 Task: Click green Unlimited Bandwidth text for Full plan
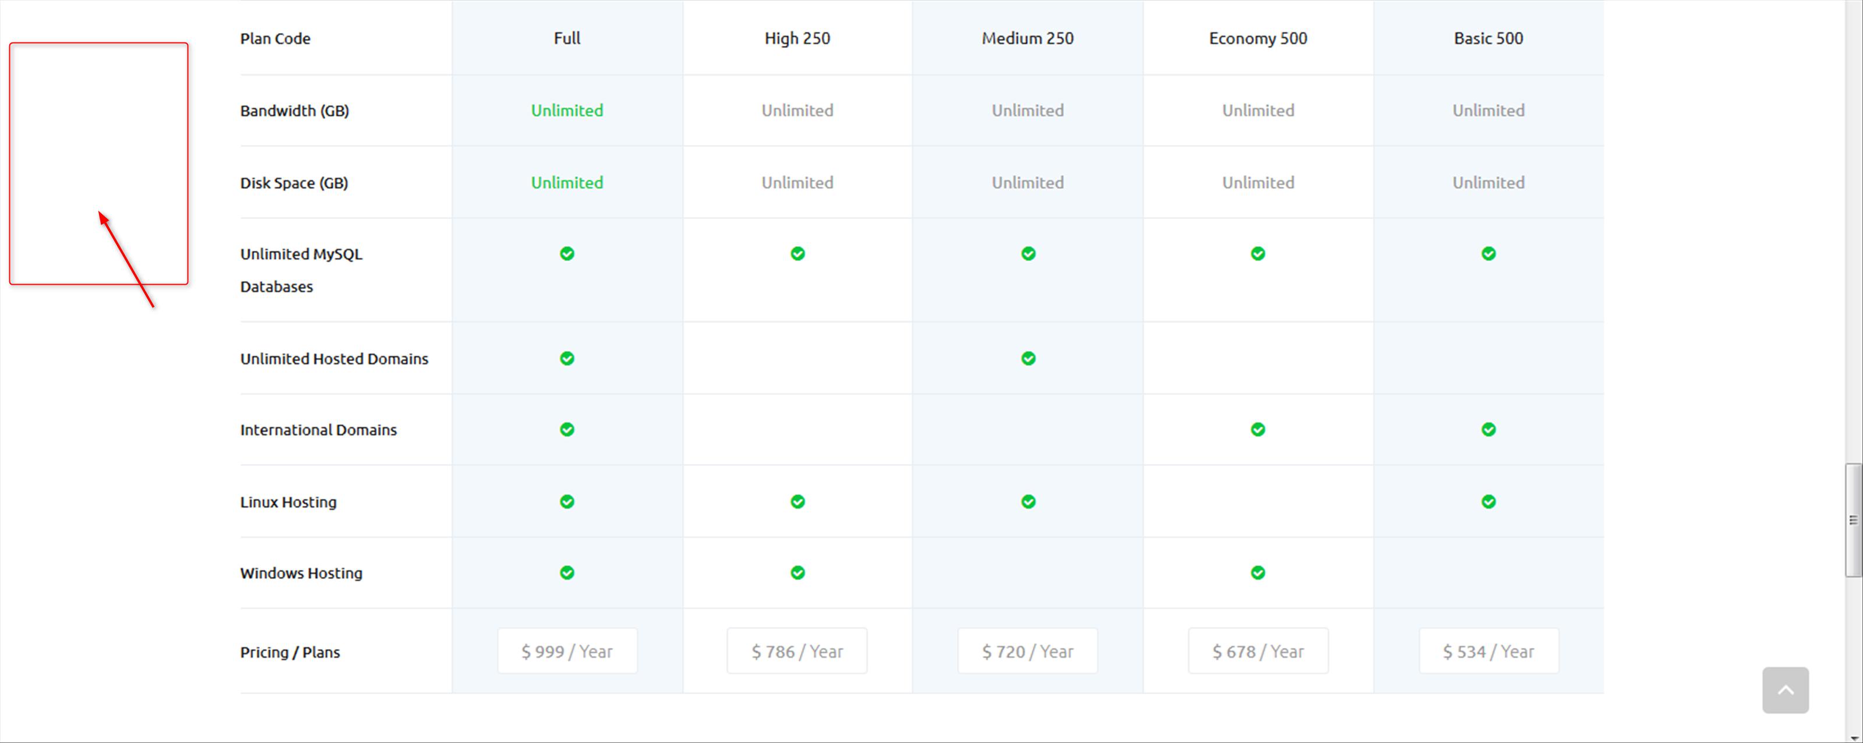567,111
